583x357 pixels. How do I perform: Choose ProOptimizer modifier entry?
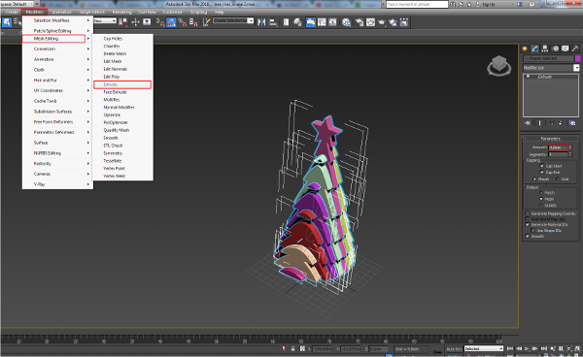(122, 122)
